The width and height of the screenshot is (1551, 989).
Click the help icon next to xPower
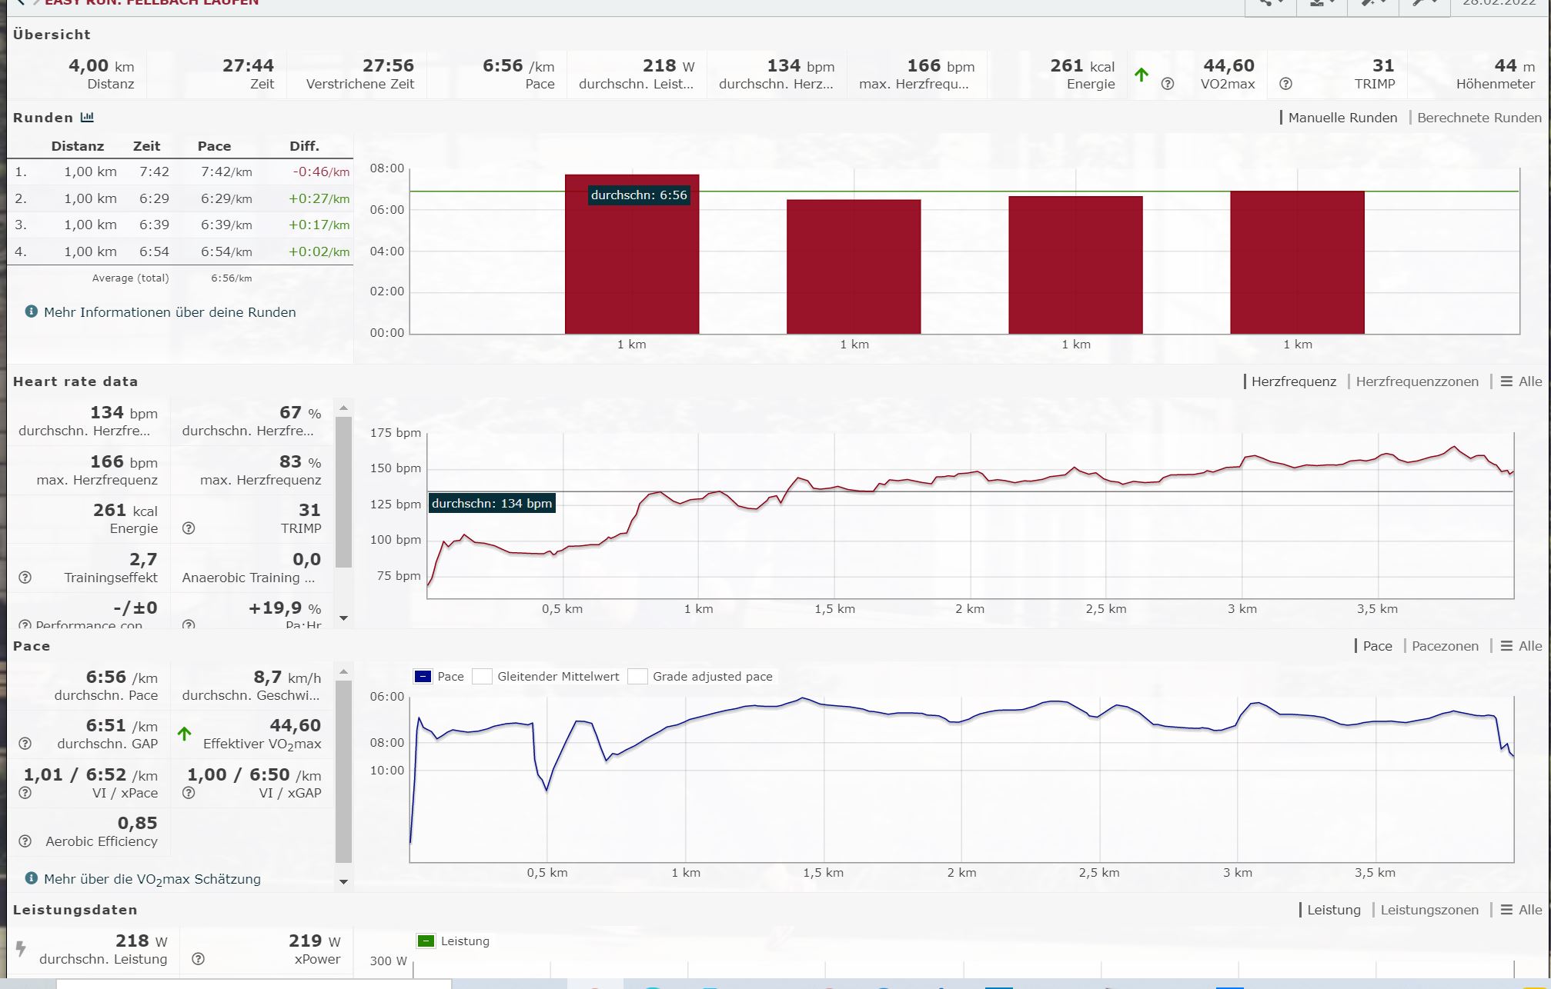(198, 959)
